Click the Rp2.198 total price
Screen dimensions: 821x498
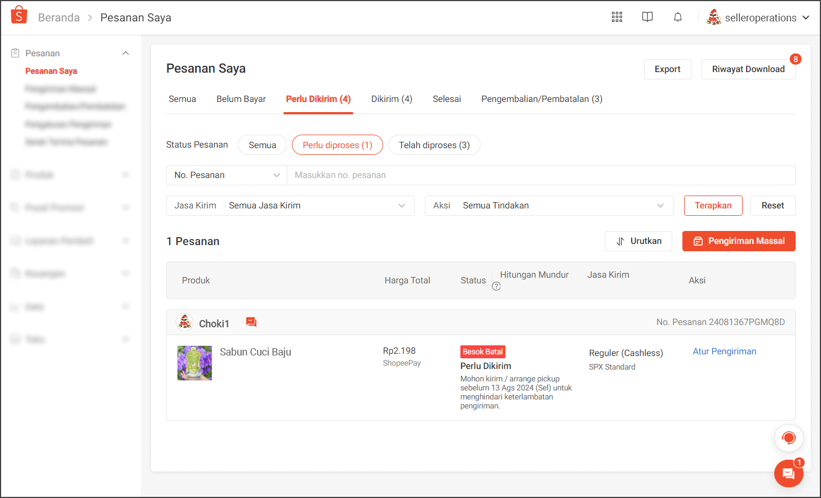tap(400, 351)
